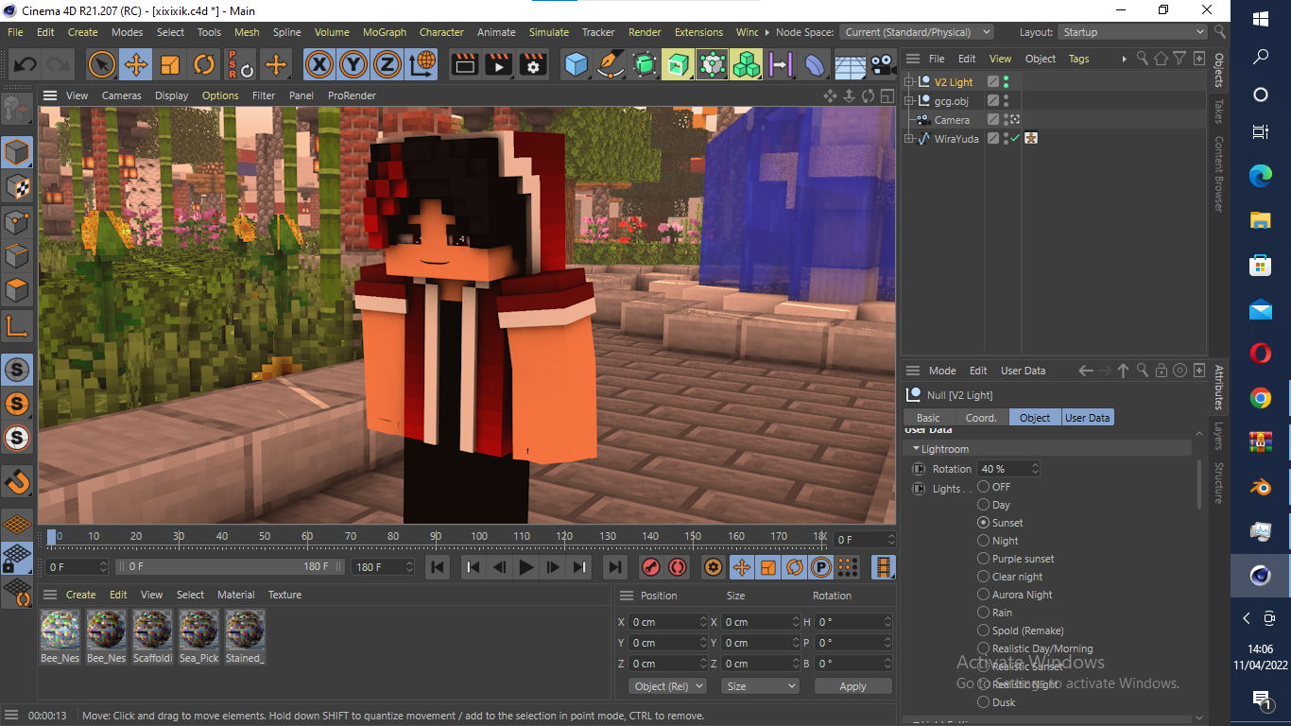1291x726 pixels.
Task: Select the Camera object in Object manager
Action: [952, 120]
